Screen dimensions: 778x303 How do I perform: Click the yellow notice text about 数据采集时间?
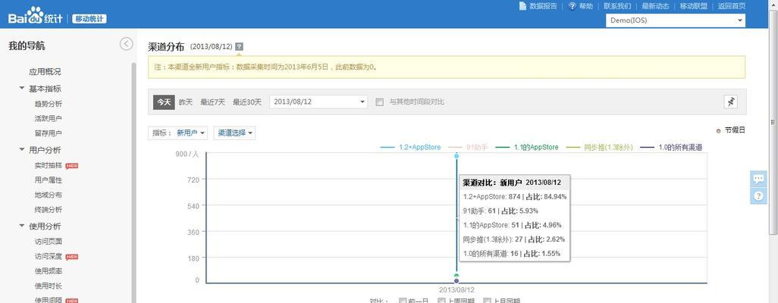pyautogui.click(x=265, y=67)
